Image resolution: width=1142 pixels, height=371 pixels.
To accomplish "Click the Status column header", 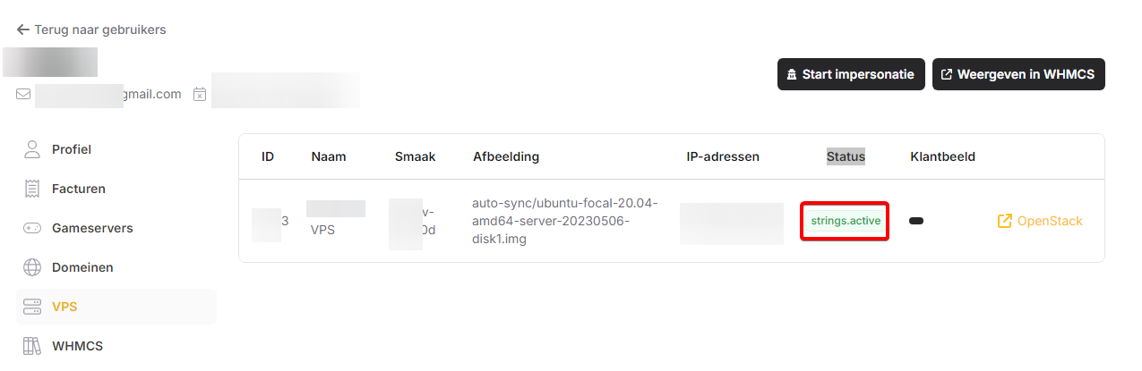I will click(x=846, y=156).
